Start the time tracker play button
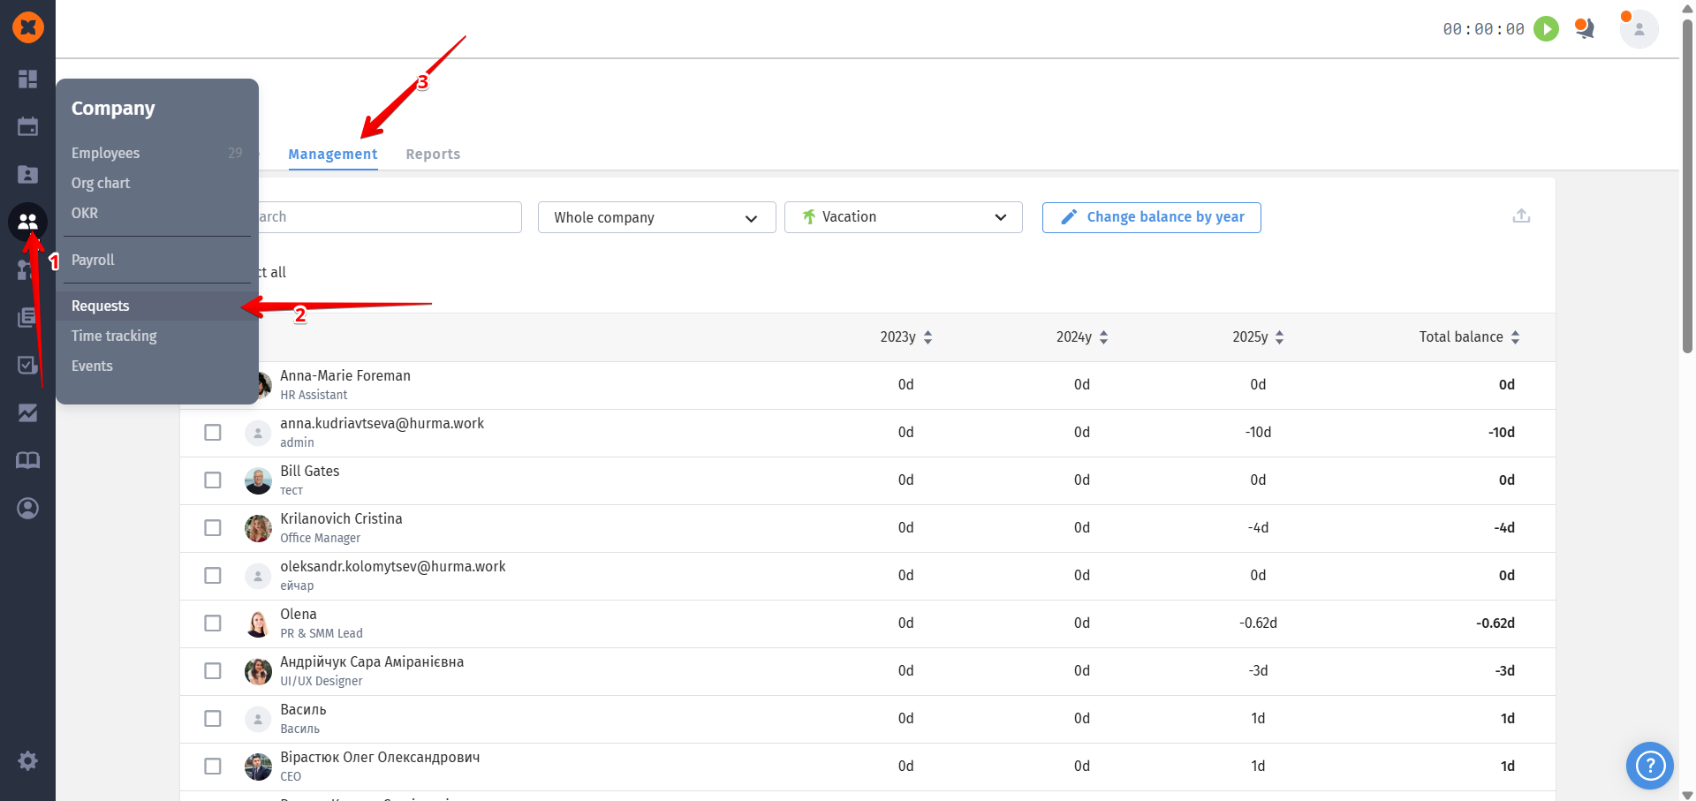 tap(1546, 29)
